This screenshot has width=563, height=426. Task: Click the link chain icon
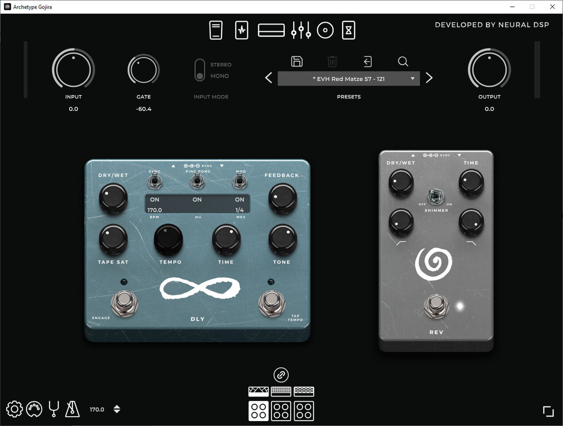pos(281,375)
